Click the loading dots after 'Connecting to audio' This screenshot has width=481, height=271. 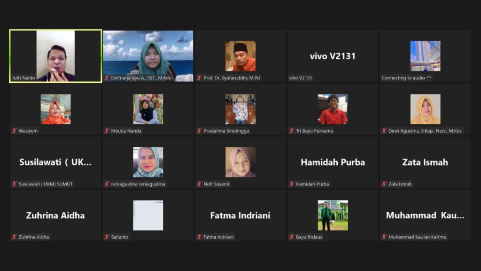tap(429, 78)
